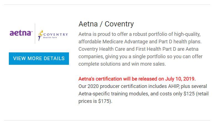This screenshot has height=126, width=216.
Task: Click the $125 cost in the paragraph
Action: point(189,94)
